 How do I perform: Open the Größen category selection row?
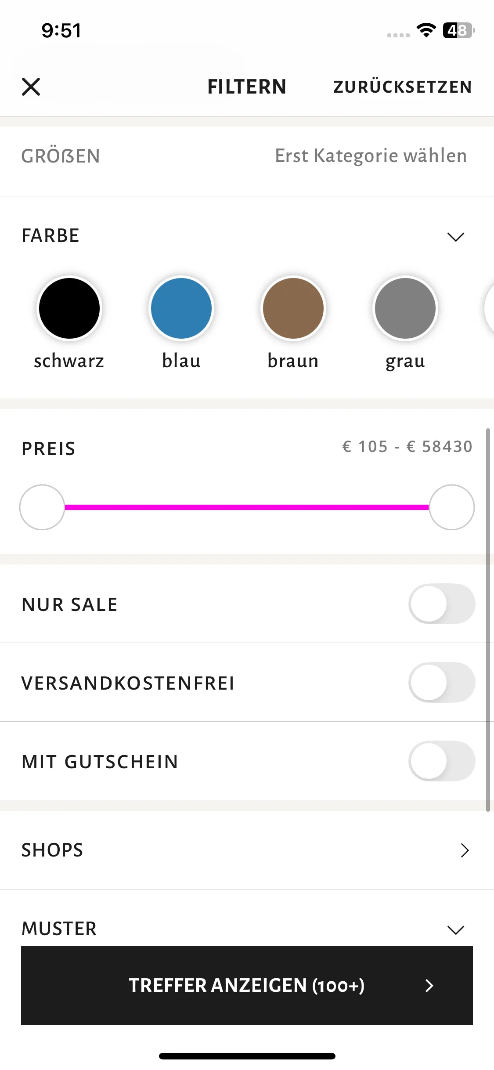(247, 156)
